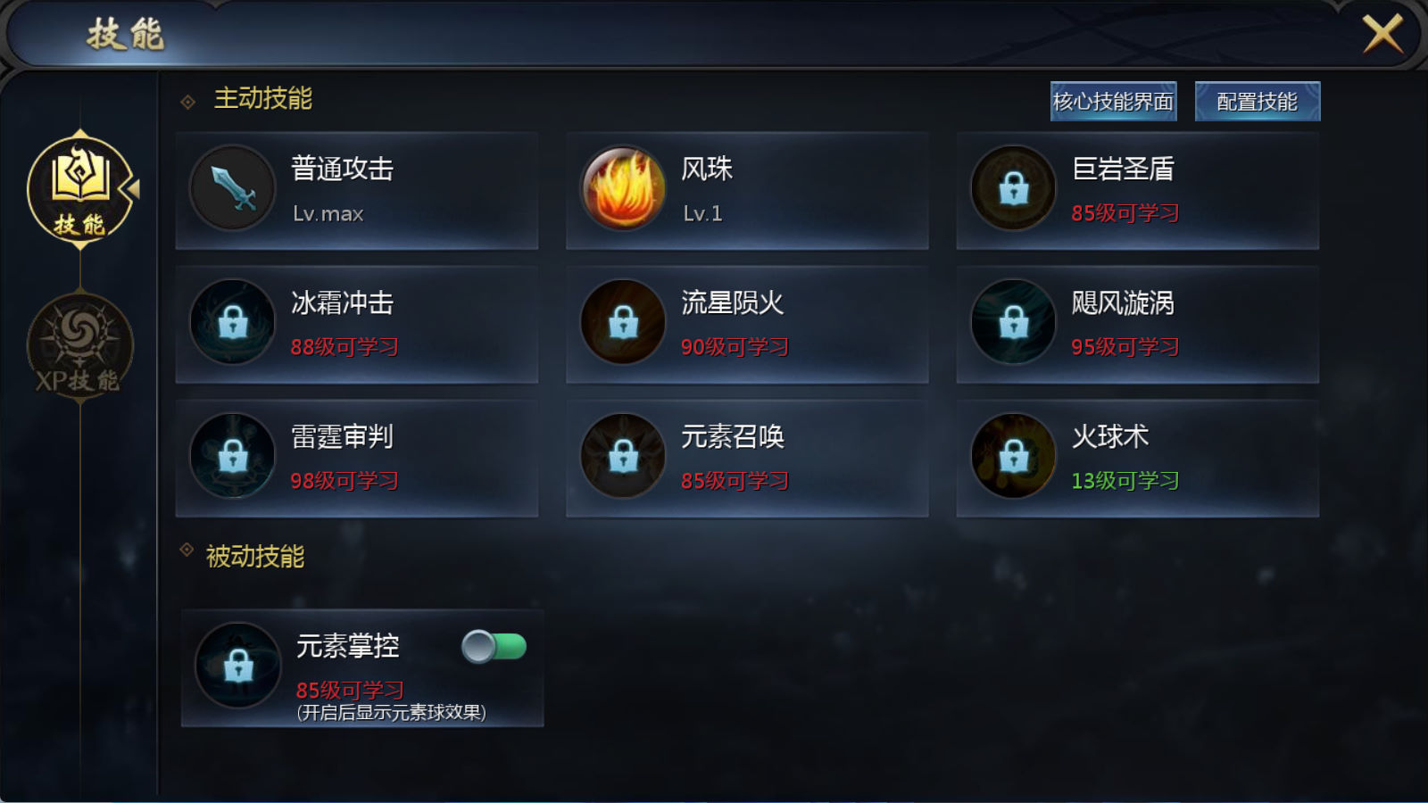Tap the locked 巨岩圣盾 skill icon
The width and height of the screenshot is (1428, 803).
(x=1013, y=188)
